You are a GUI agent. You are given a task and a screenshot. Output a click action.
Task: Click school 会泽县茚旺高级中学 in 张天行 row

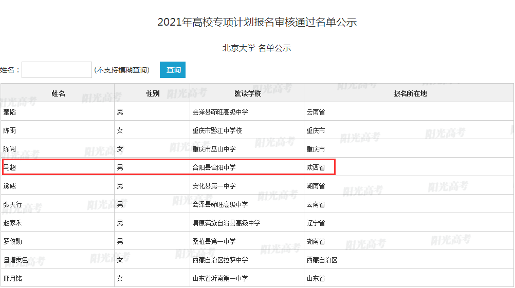pos(220,204)
